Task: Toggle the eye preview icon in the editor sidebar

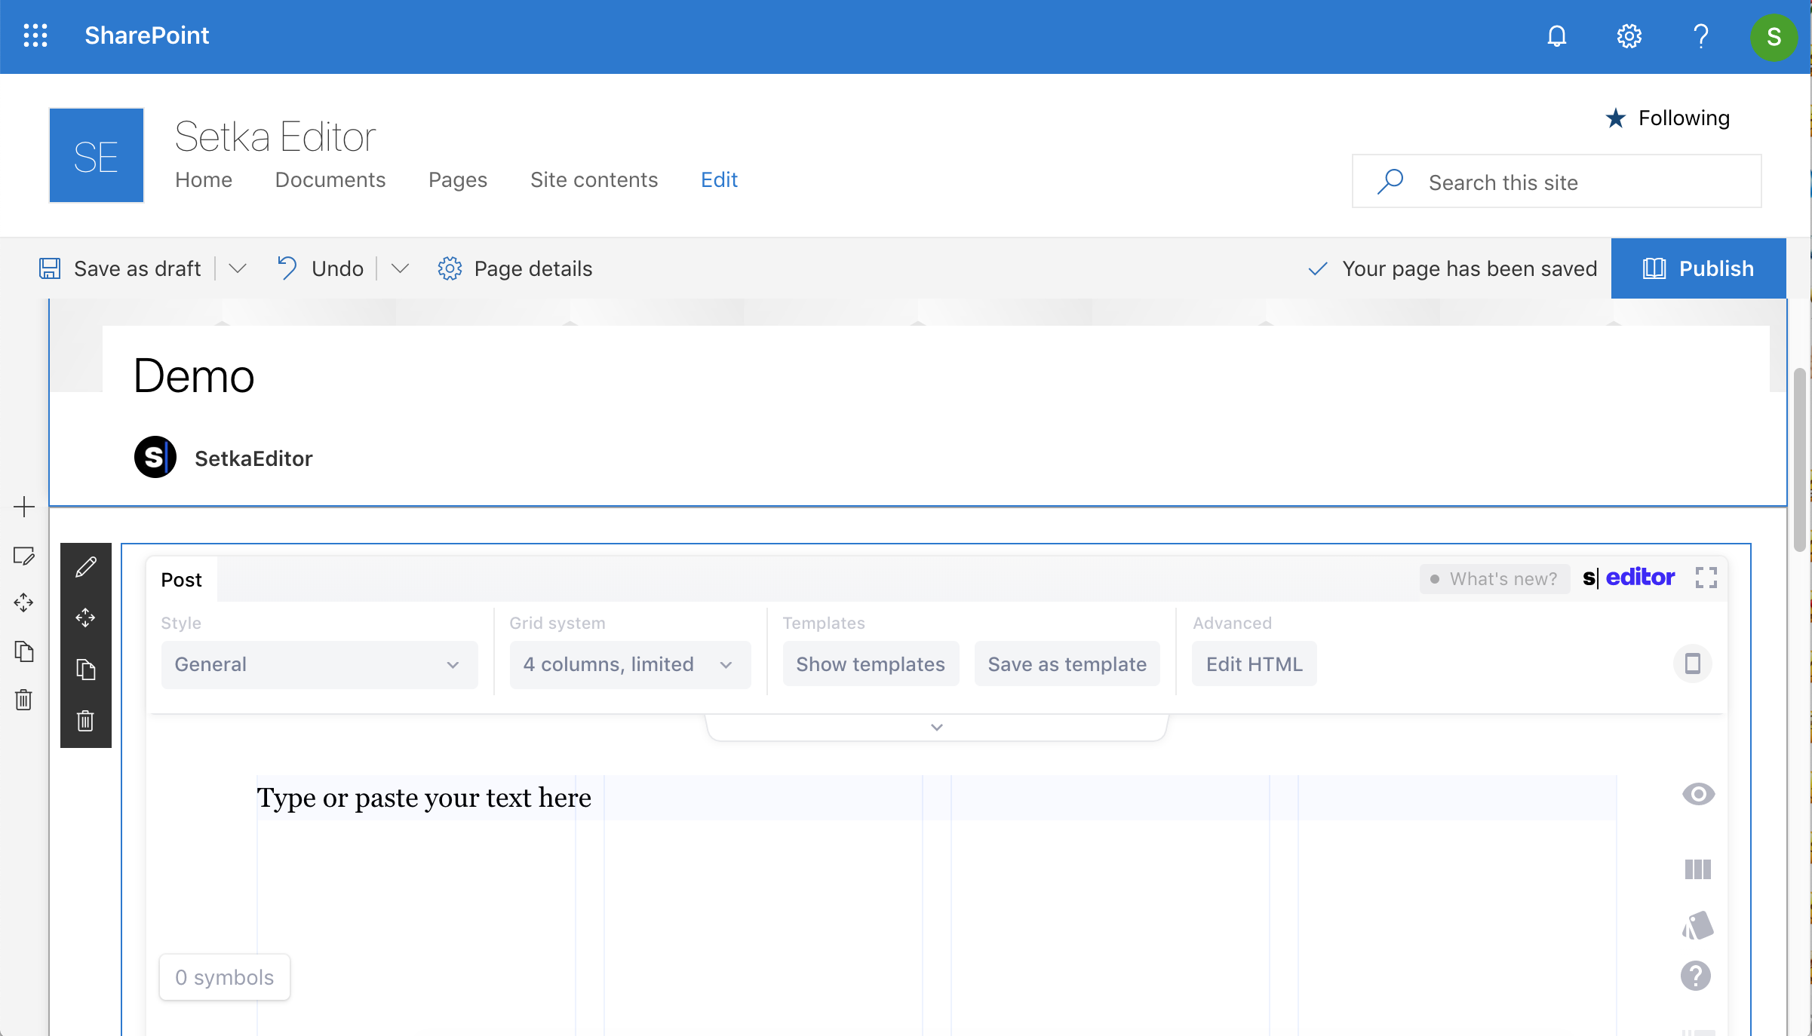Action: tap(1697, 795)
